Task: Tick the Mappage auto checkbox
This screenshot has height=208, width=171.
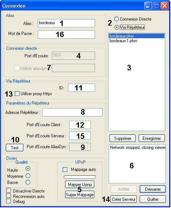Action: tap(65, 169)
